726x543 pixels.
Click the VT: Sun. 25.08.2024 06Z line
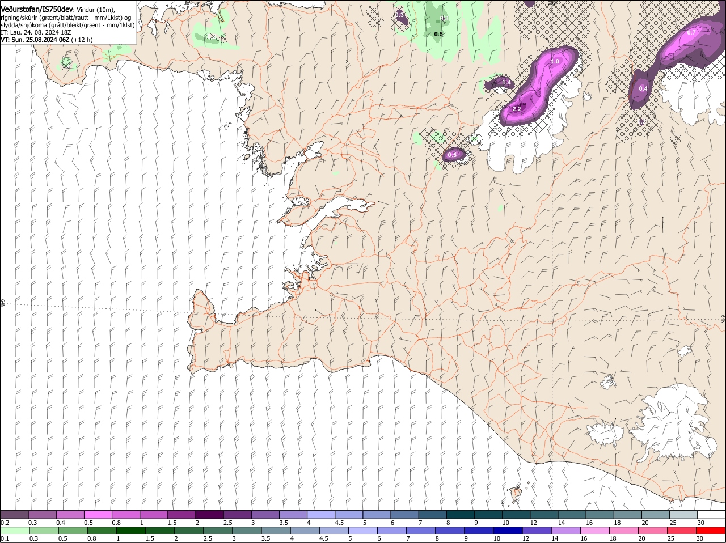47,40
